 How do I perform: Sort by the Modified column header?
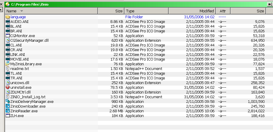(x=192, y=11)
